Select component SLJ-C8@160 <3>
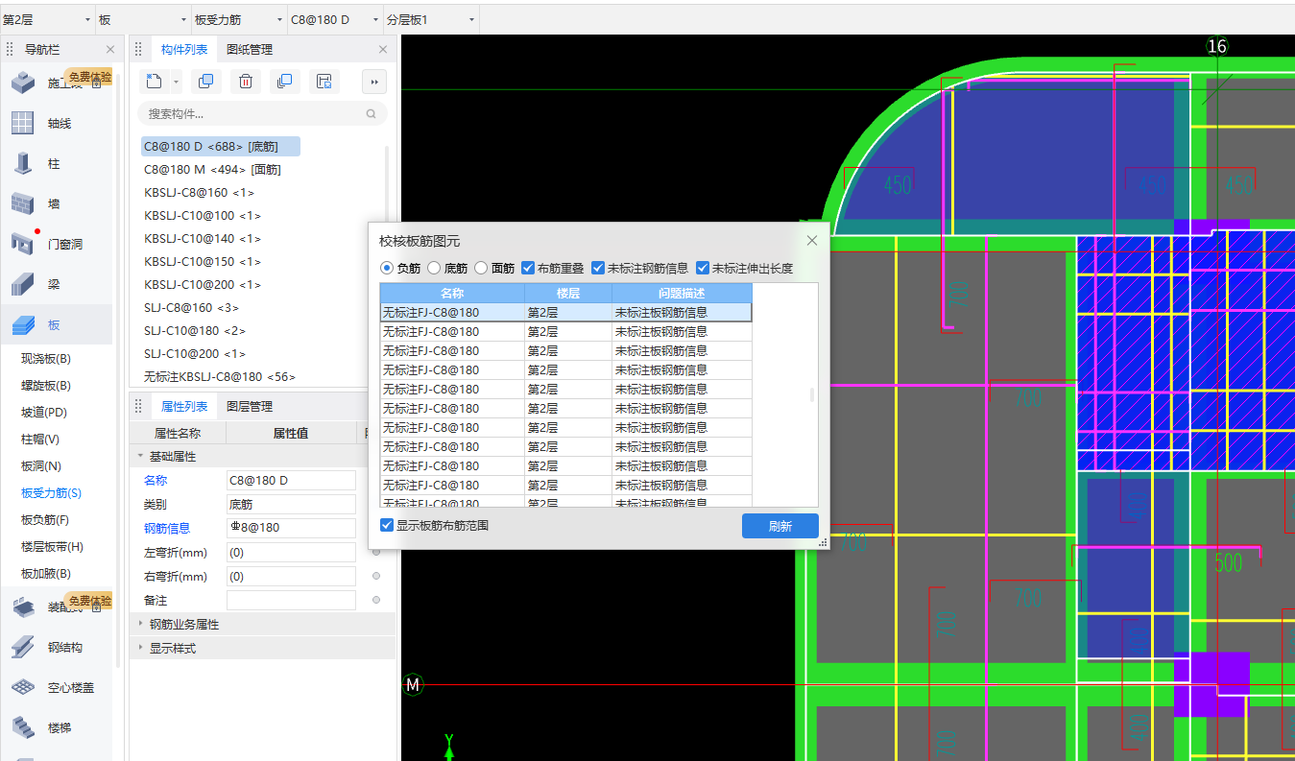The image size is (1295, 761). [191, 308]
